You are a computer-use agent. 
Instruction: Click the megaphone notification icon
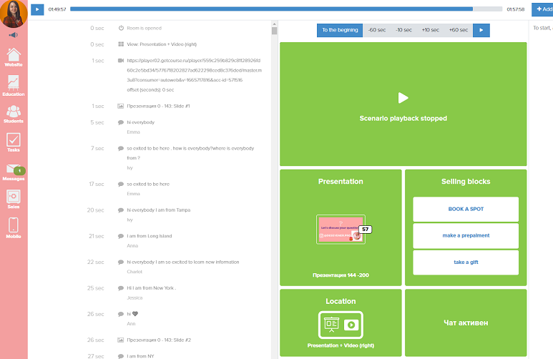[13, 34]
